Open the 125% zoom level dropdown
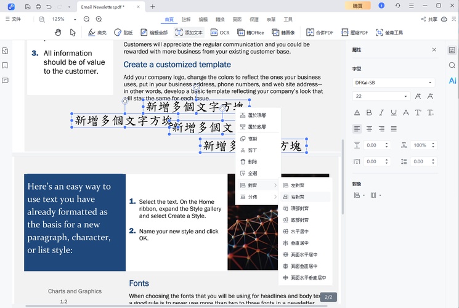The image size is (459, 308). 62,19
